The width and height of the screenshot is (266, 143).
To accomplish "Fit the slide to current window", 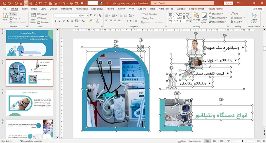I will [x=264, y=141].
